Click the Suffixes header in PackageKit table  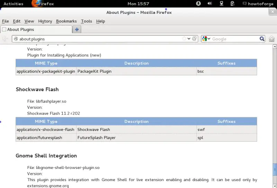pos(226,63)
